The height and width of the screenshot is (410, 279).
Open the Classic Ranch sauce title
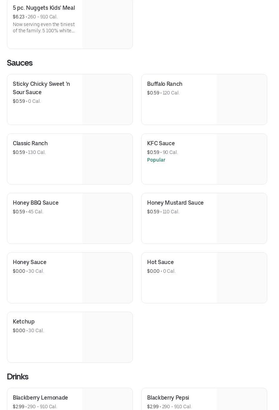pos(30,143)
